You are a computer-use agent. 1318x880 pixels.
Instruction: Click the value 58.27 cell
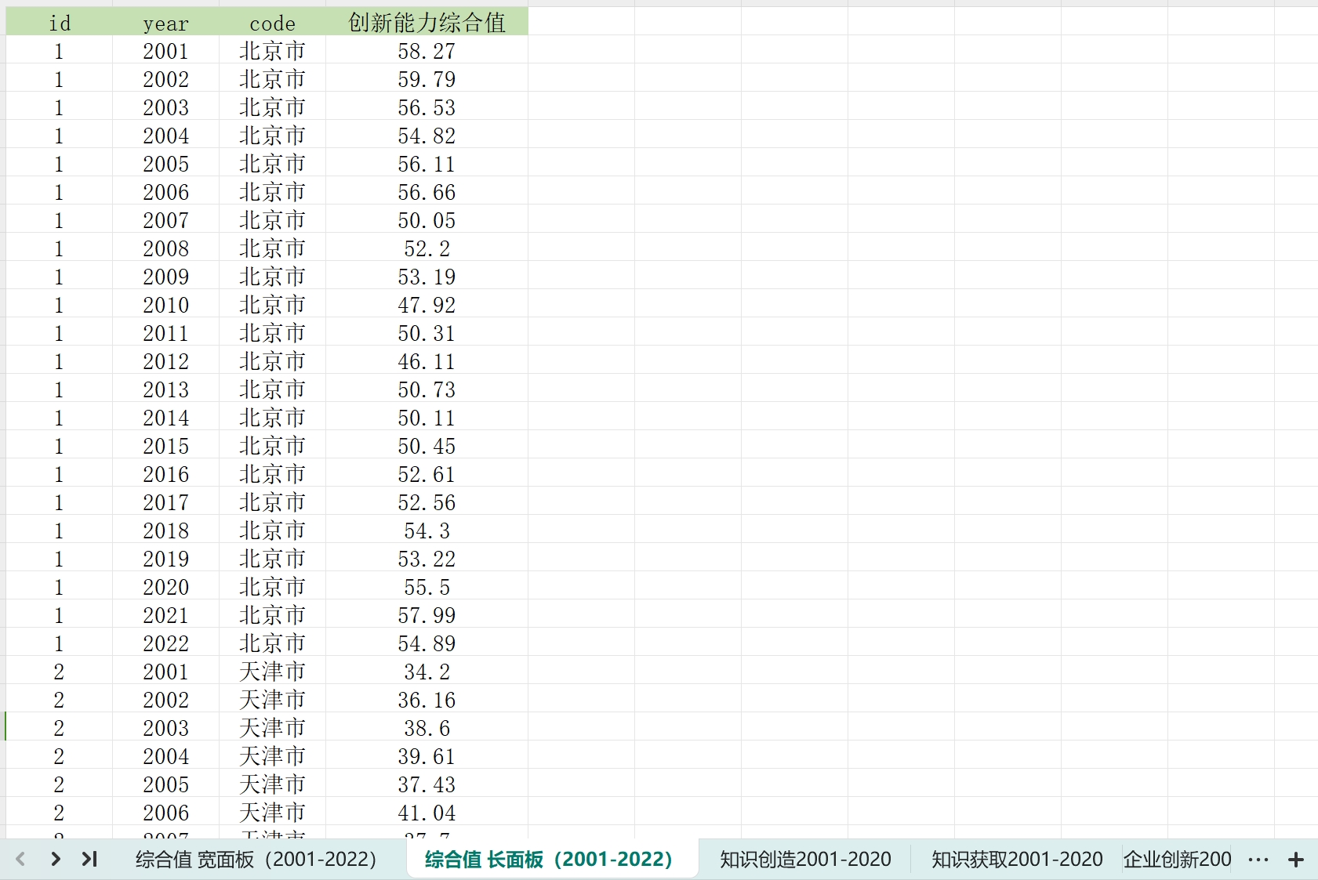(427, 51)
